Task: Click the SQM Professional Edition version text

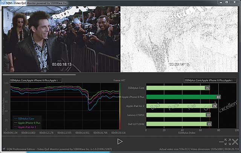Action: (59, 149)
